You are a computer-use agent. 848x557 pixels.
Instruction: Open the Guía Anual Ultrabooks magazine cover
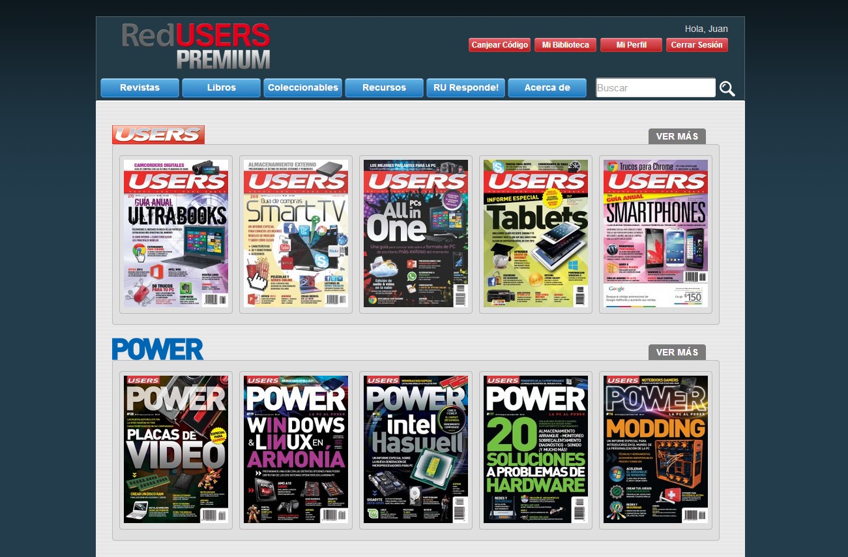click(x=175, y=233)
